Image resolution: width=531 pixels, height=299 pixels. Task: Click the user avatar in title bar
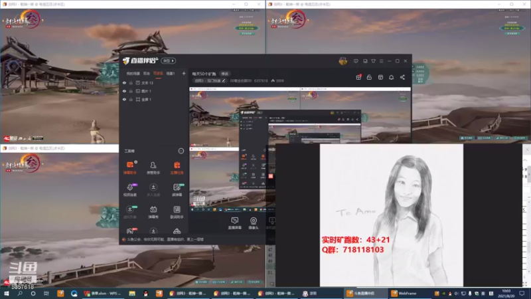pyautogui.click(x=342, y=61)
